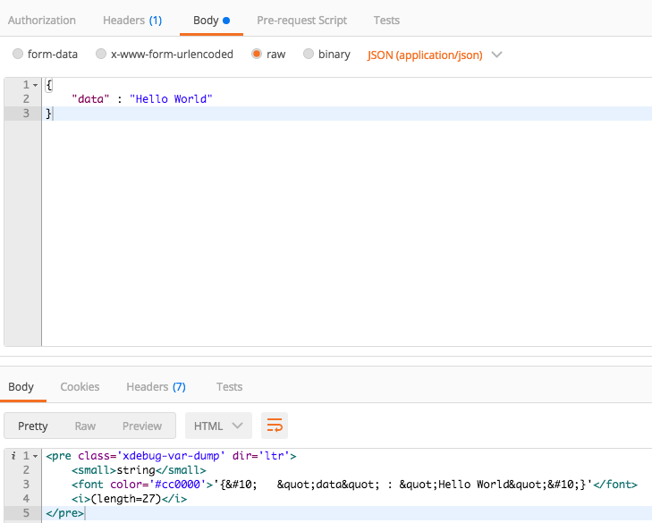The image size is (652, 523).
Task: Switch to the Authorization tab
Action: coord(41,21)
